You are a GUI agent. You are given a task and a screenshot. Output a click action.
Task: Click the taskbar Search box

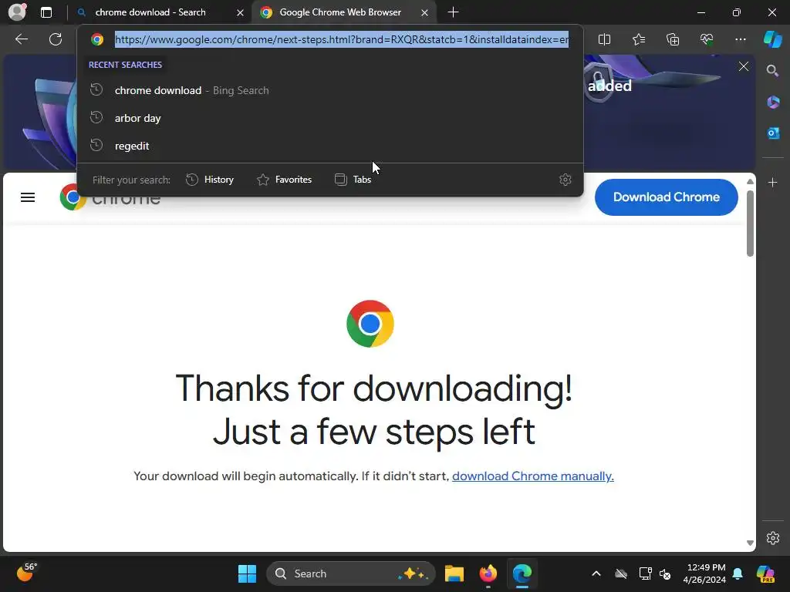click(x=351, y=573)
